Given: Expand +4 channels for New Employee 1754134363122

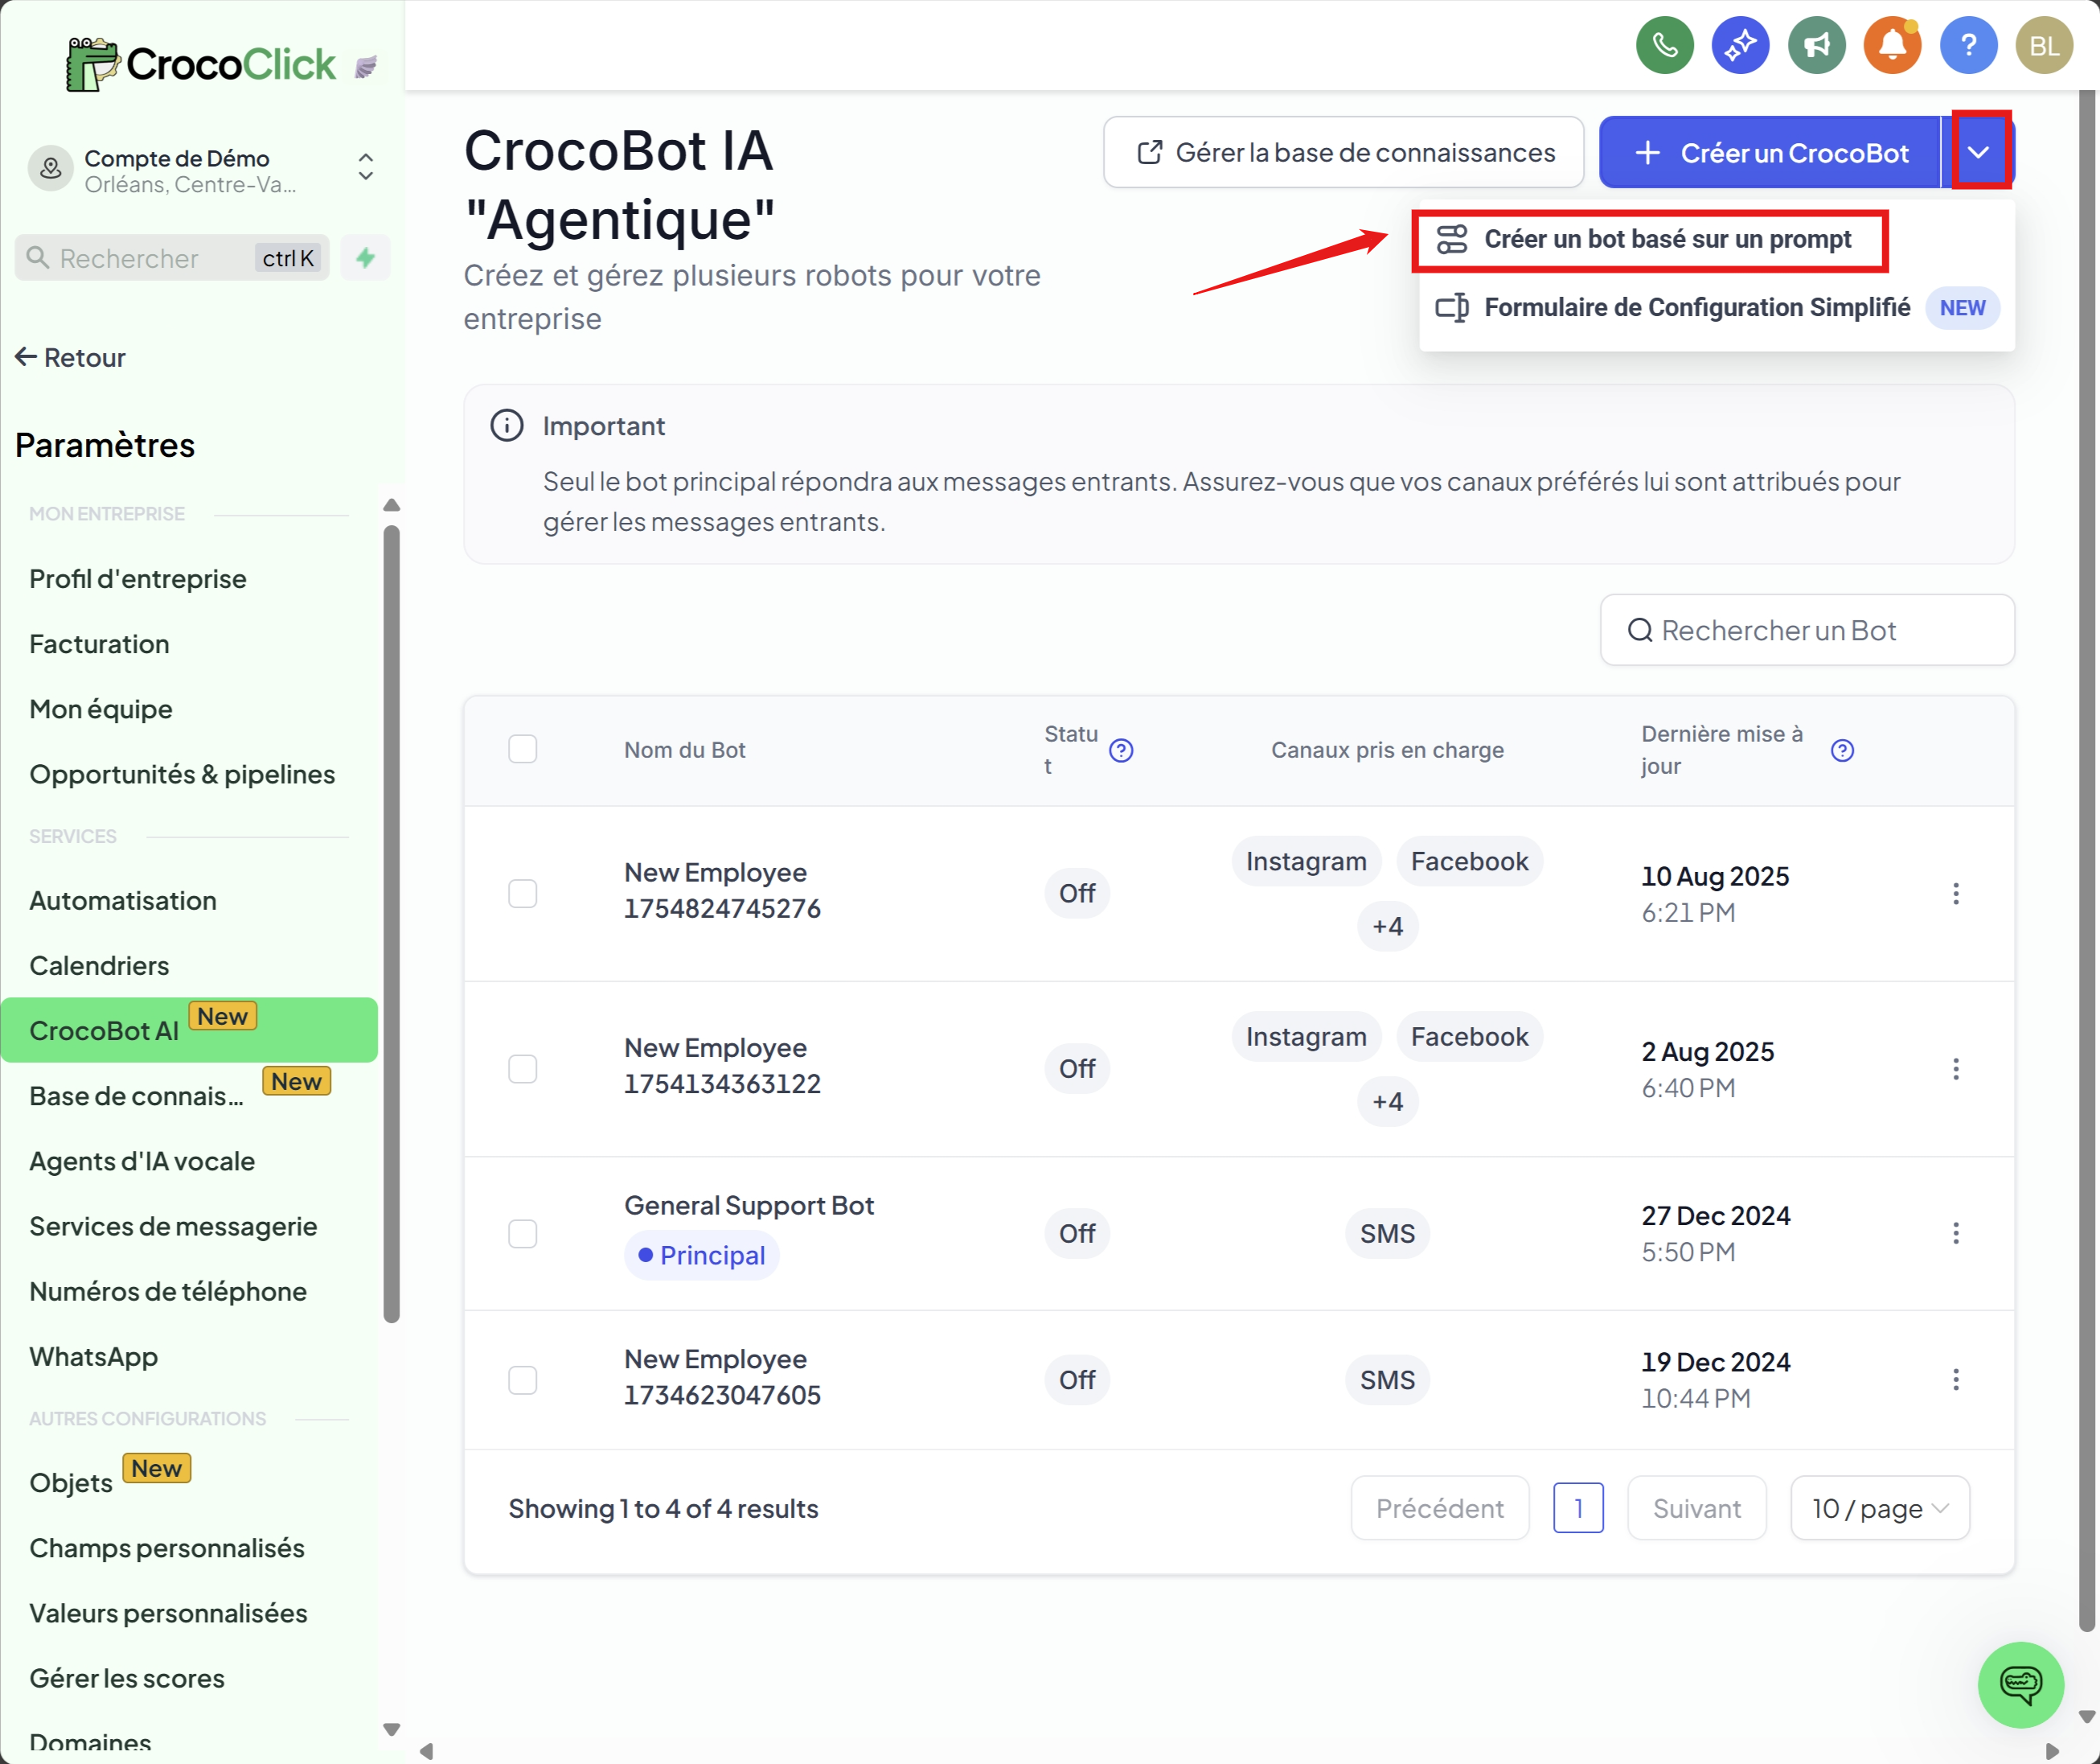Looking at the screenshot, I should tap(1387, 1102).
